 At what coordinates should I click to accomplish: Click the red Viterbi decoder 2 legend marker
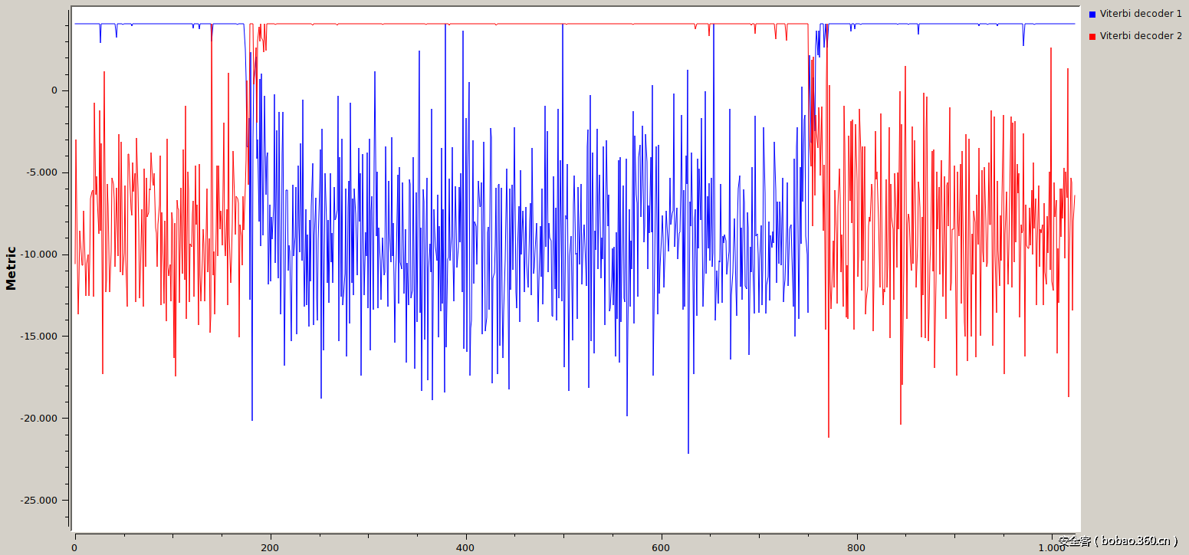click(1092, 36)
